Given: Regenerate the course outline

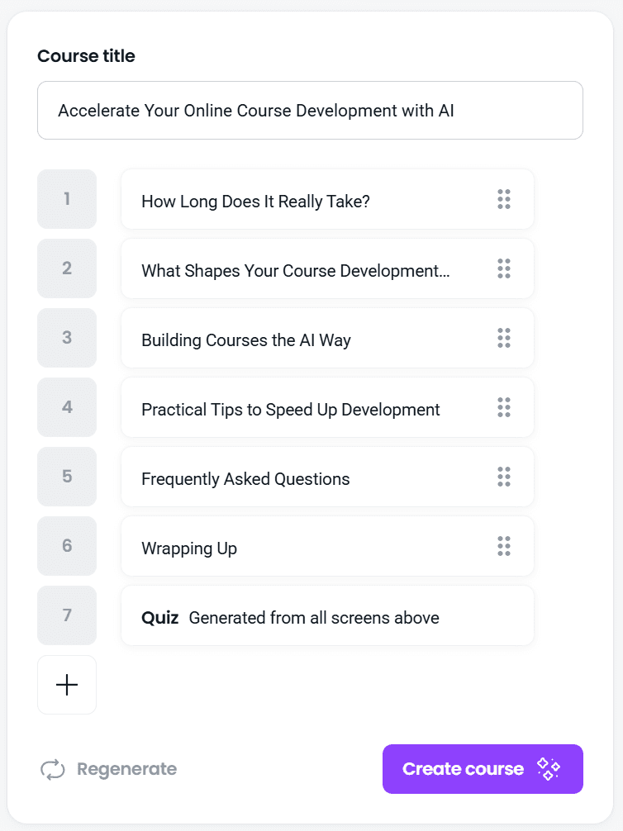Looking at the screenshot, I should [109, 769].
